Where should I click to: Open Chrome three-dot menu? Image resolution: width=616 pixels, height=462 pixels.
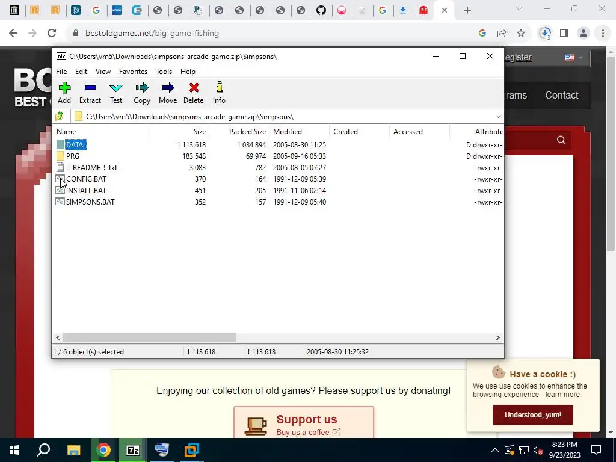point(603,34)
